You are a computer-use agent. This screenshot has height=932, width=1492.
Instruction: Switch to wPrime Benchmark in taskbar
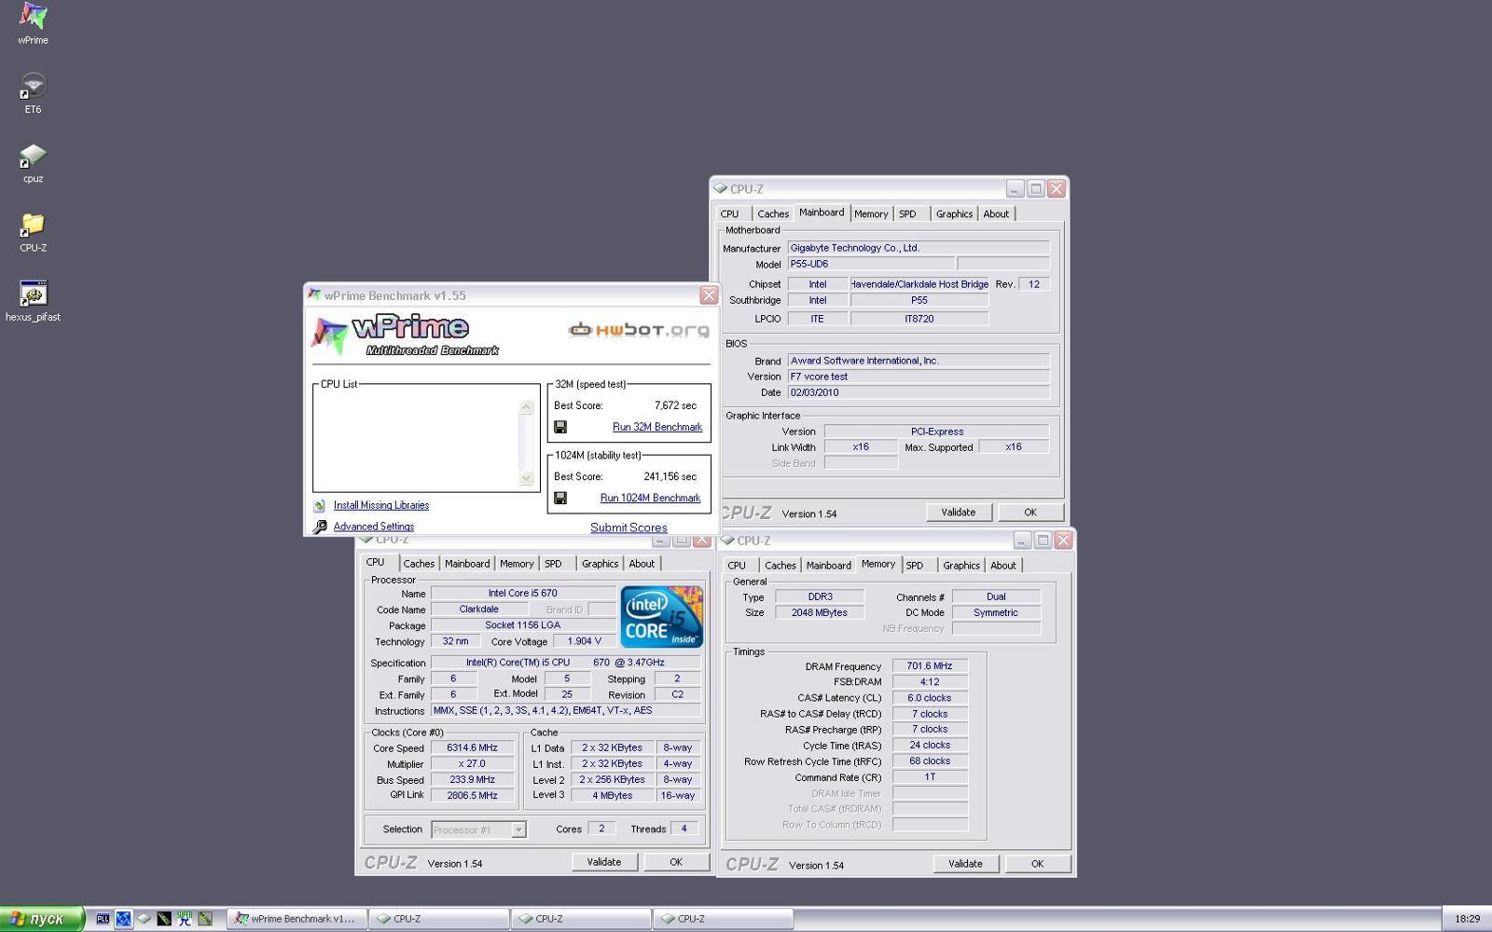[x=297, y=919]
